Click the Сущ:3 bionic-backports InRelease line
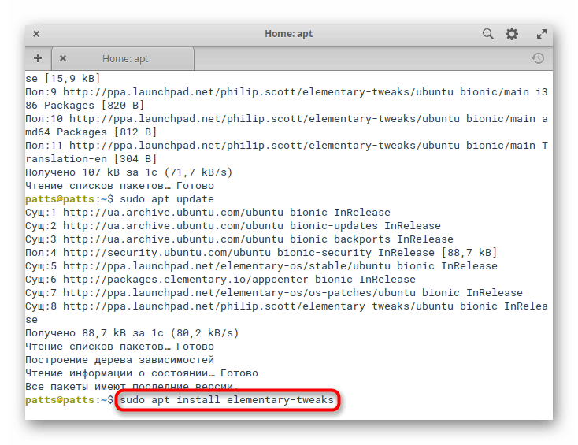 coord(239,239)
